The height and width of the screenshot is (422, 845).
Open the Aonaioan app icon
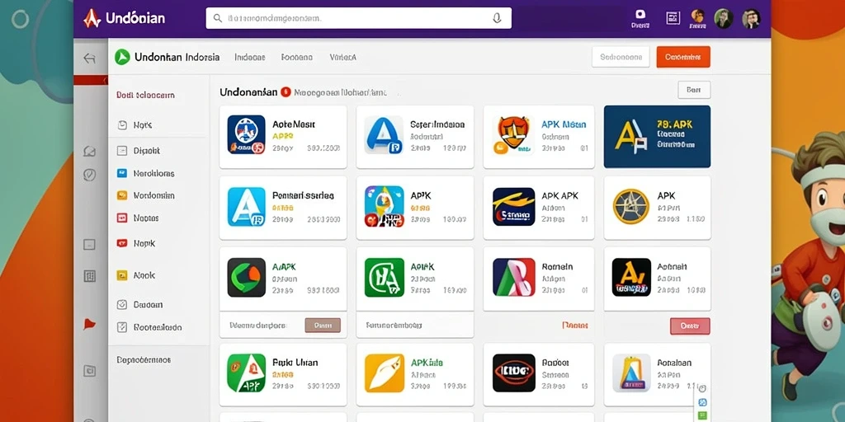click(x=631, y=373)
